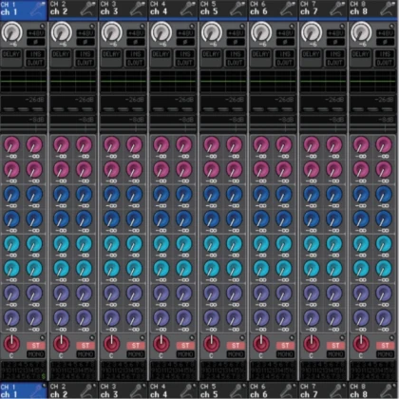Click the microphone icon in ch 3 top header

138,9
